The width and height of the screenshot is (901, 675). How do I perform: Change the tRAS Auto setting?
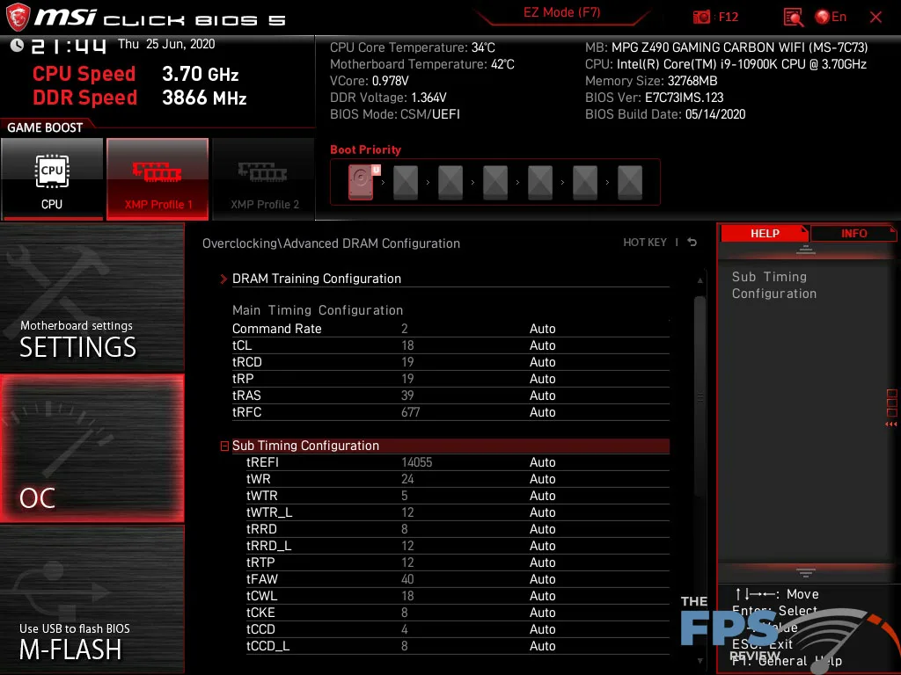[x=542, y=396]
